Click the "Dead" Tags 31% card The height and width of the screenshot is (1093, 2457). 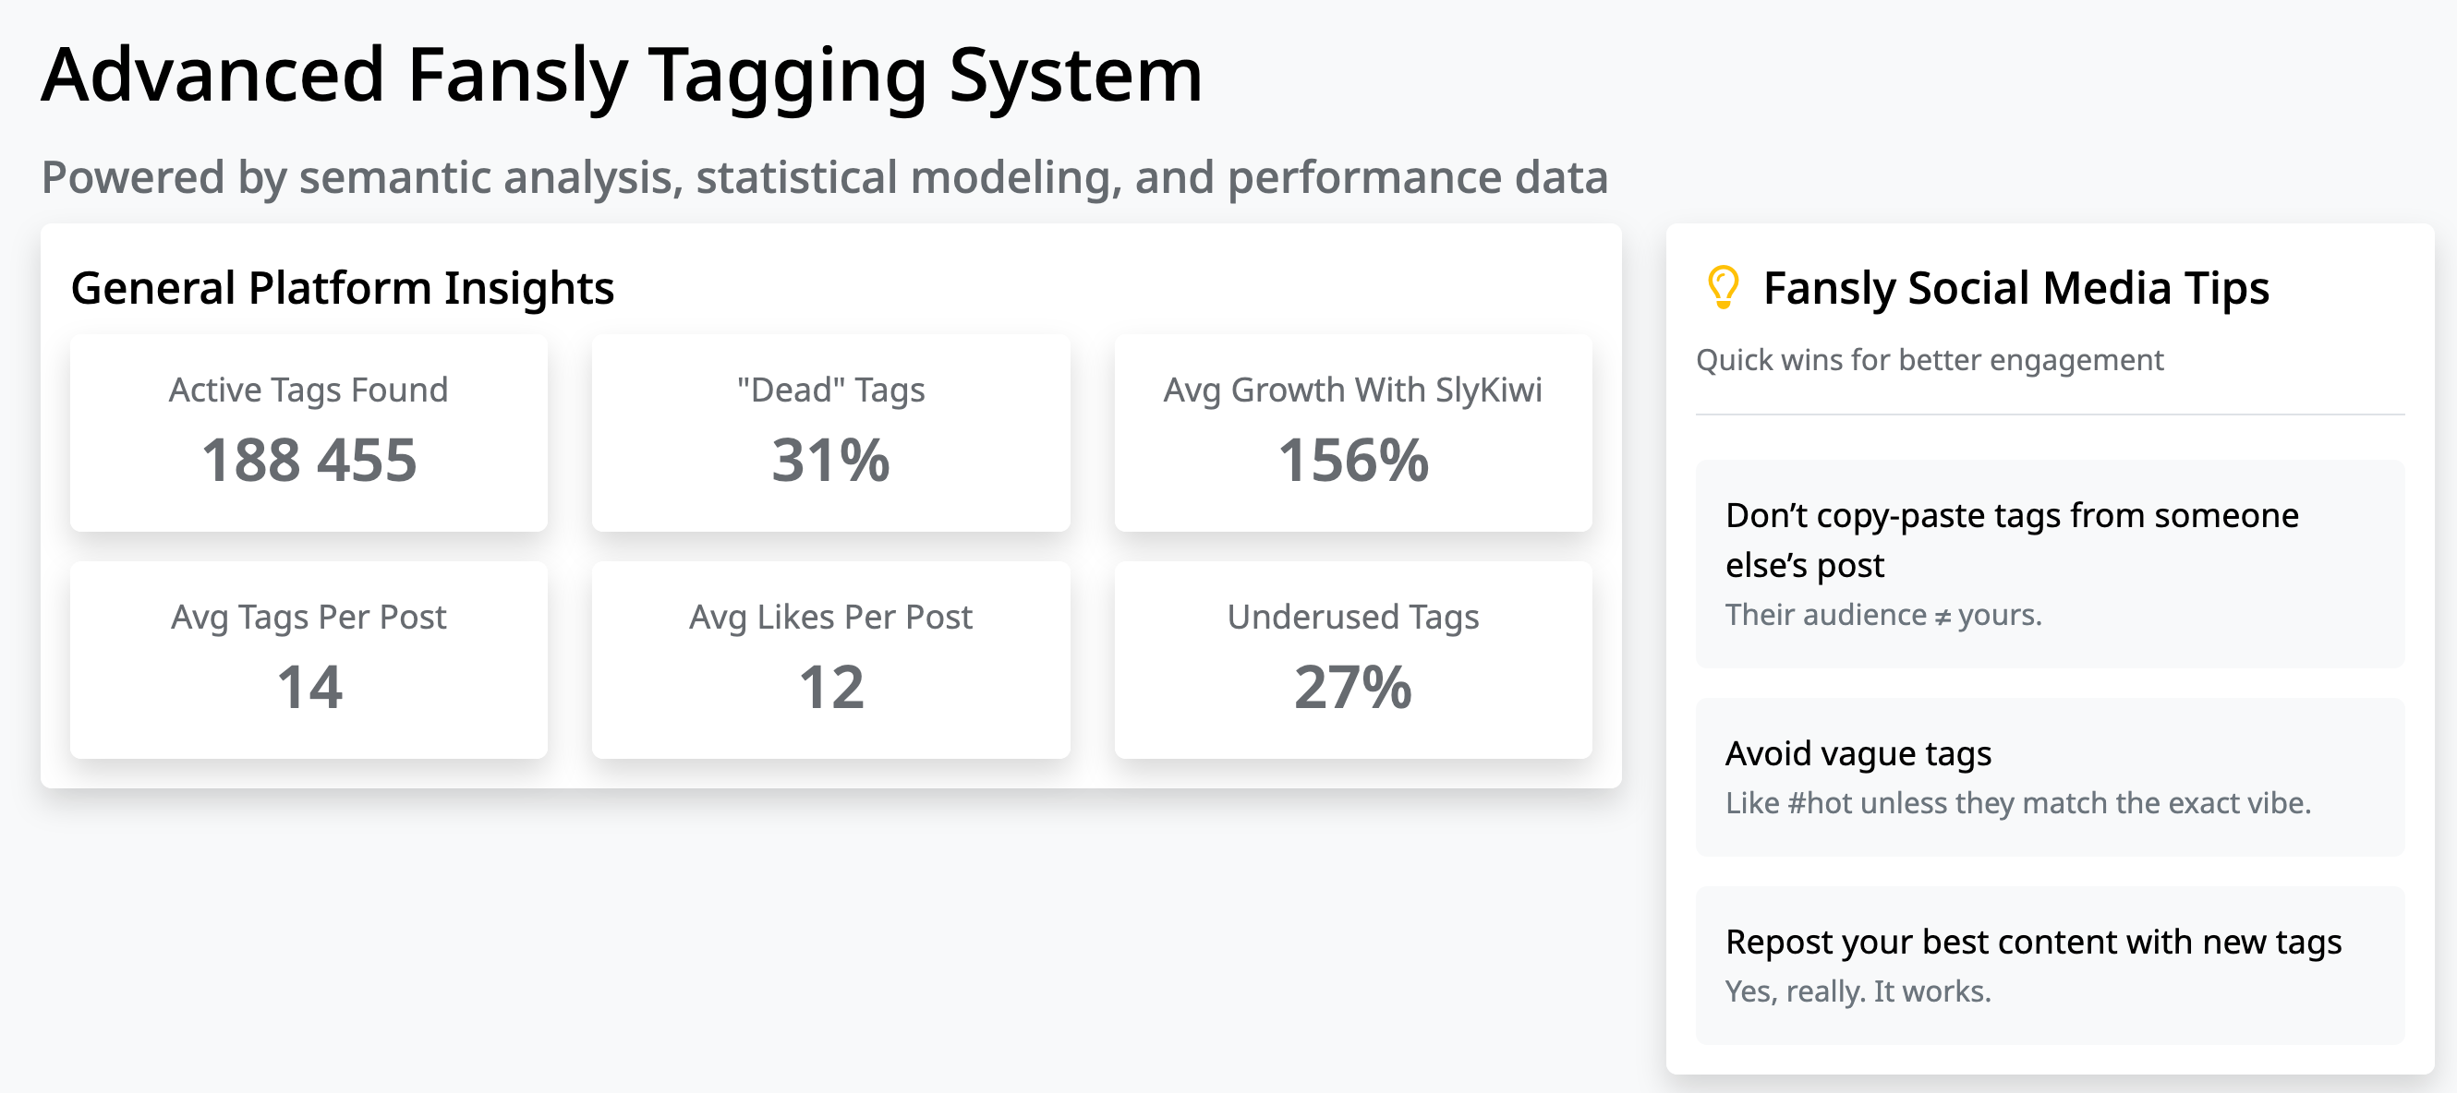(829, 433)
